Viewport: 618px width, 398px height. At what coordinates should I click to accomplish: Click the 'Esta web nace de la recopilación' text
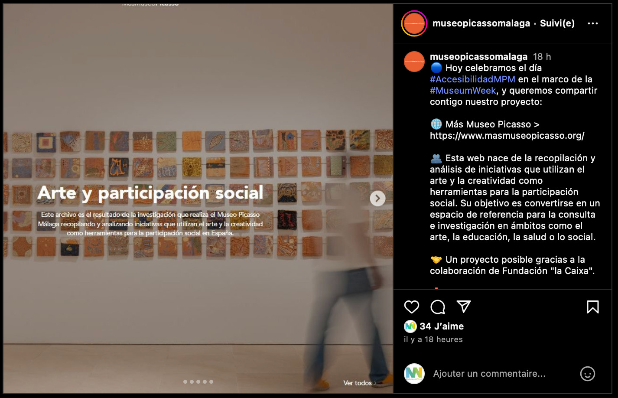[x=515, y=198]
